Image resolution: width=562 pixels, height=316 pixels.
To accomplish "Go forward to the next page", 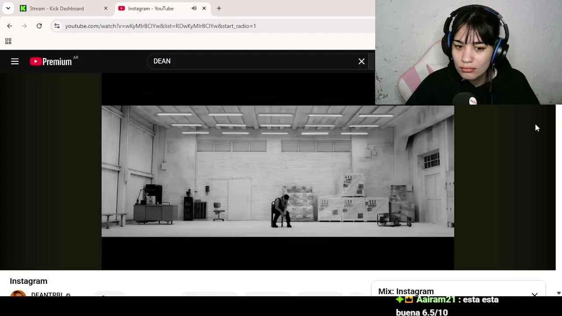I will (25, 26).
